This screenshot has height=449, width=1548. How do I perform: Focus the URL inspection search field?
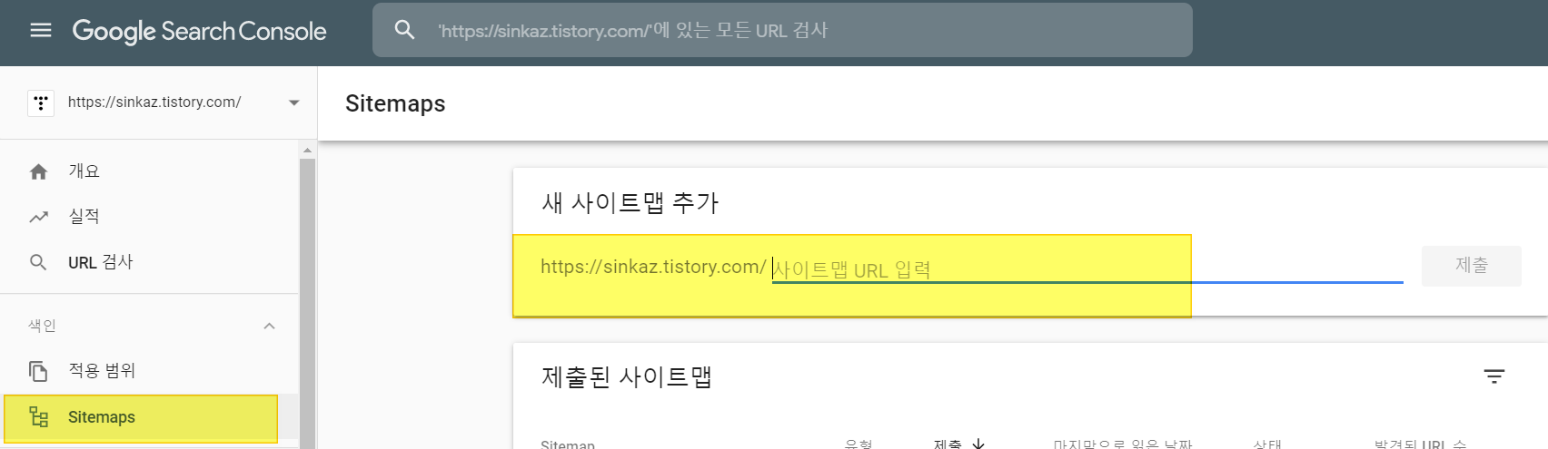tap(782, 30)
